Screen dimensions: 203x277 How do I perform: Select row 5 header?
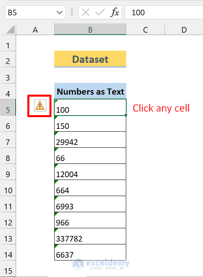[x=8, y=107]
